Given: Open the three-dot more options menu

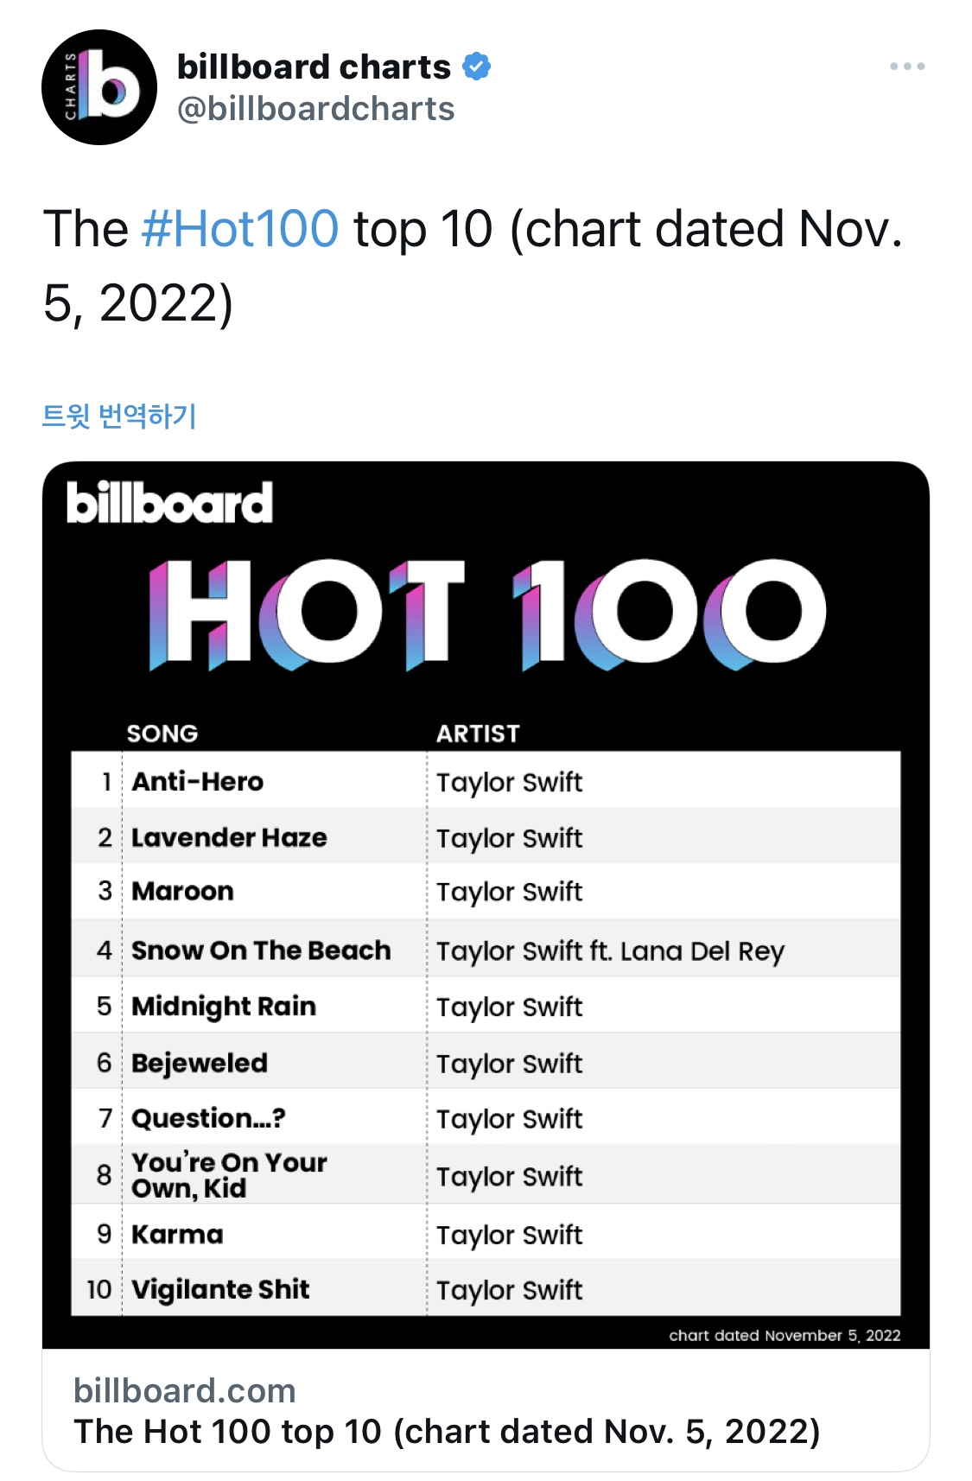Looking at the screenshot, I should pos(907,67).
